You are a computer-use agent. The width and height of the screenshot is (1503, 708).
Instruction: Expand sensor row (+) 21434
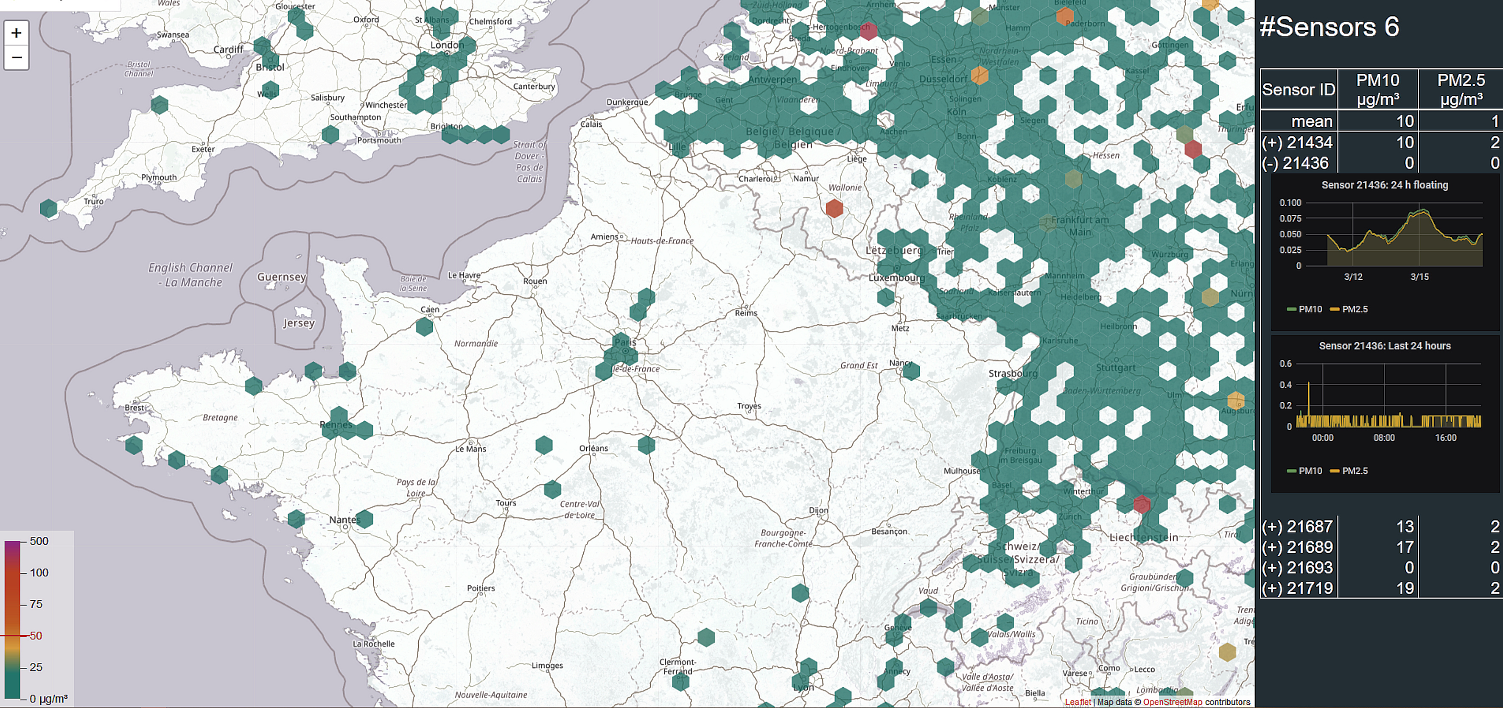point(1298,142)
